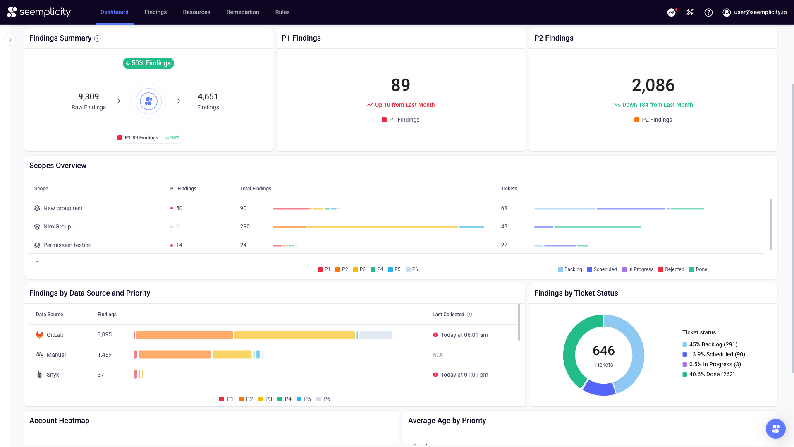Click the P1 89 Findings pill
This screenshot has height=447, width=794.
(x=138, y=138)
